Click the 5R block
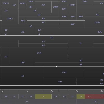 (x=6, y=57)
